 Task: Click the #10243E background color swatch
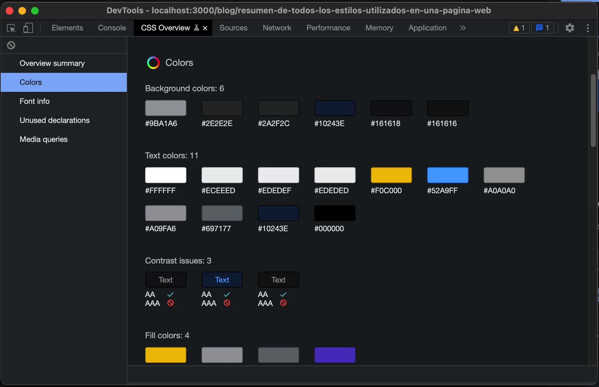[335, 108]
